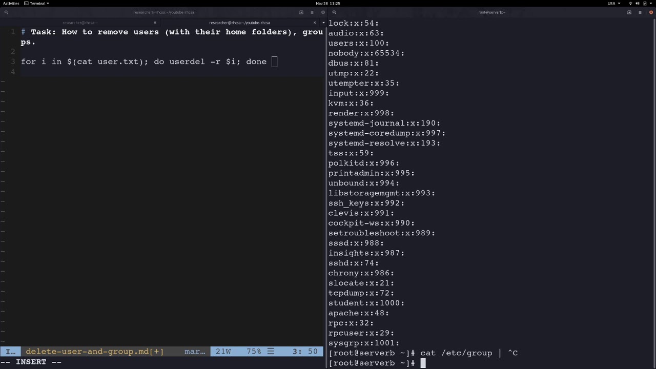
Task: Click the 'chrony:x:986:' line
Action: 361,273
